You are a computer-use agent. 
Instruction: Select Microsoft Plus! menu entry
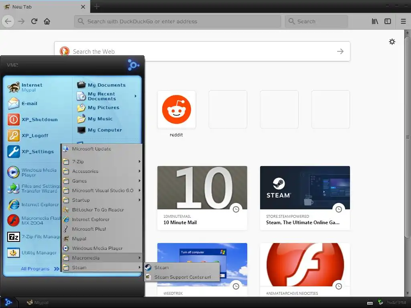102,229
